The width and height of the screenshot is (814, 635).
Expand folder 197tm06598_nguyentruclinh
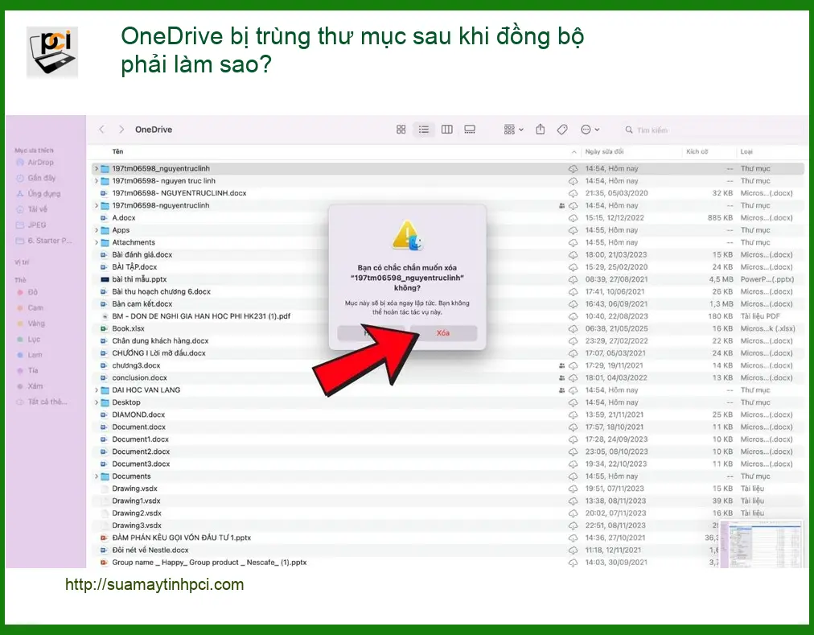tap(96, 168)
